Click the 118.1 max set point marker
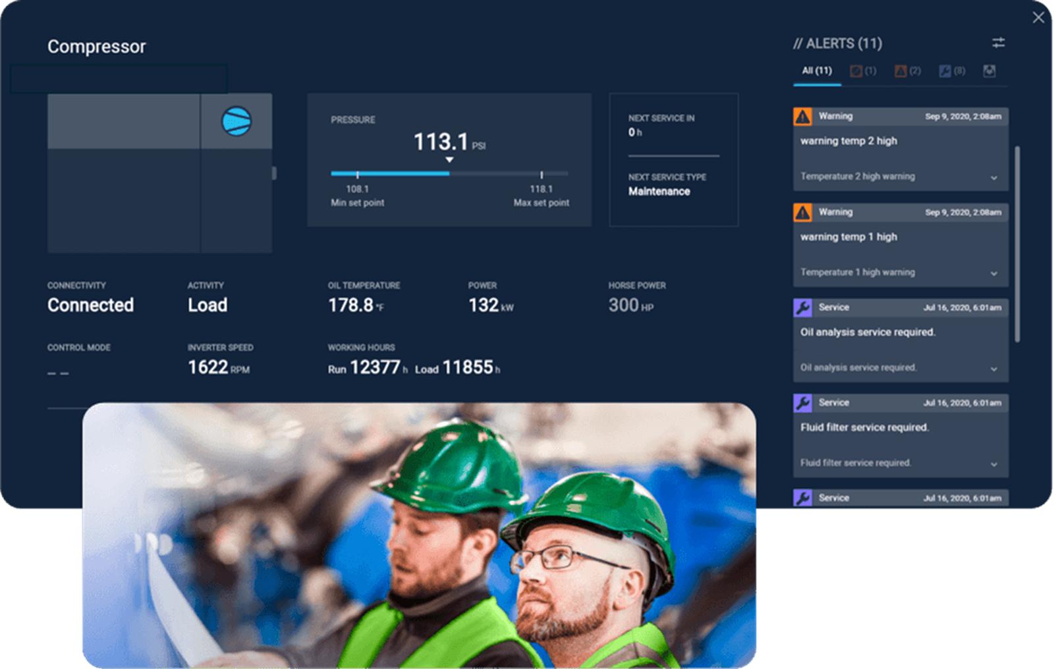The height and width of the screenshot is (669, 1054). click(x=541, y=175)
